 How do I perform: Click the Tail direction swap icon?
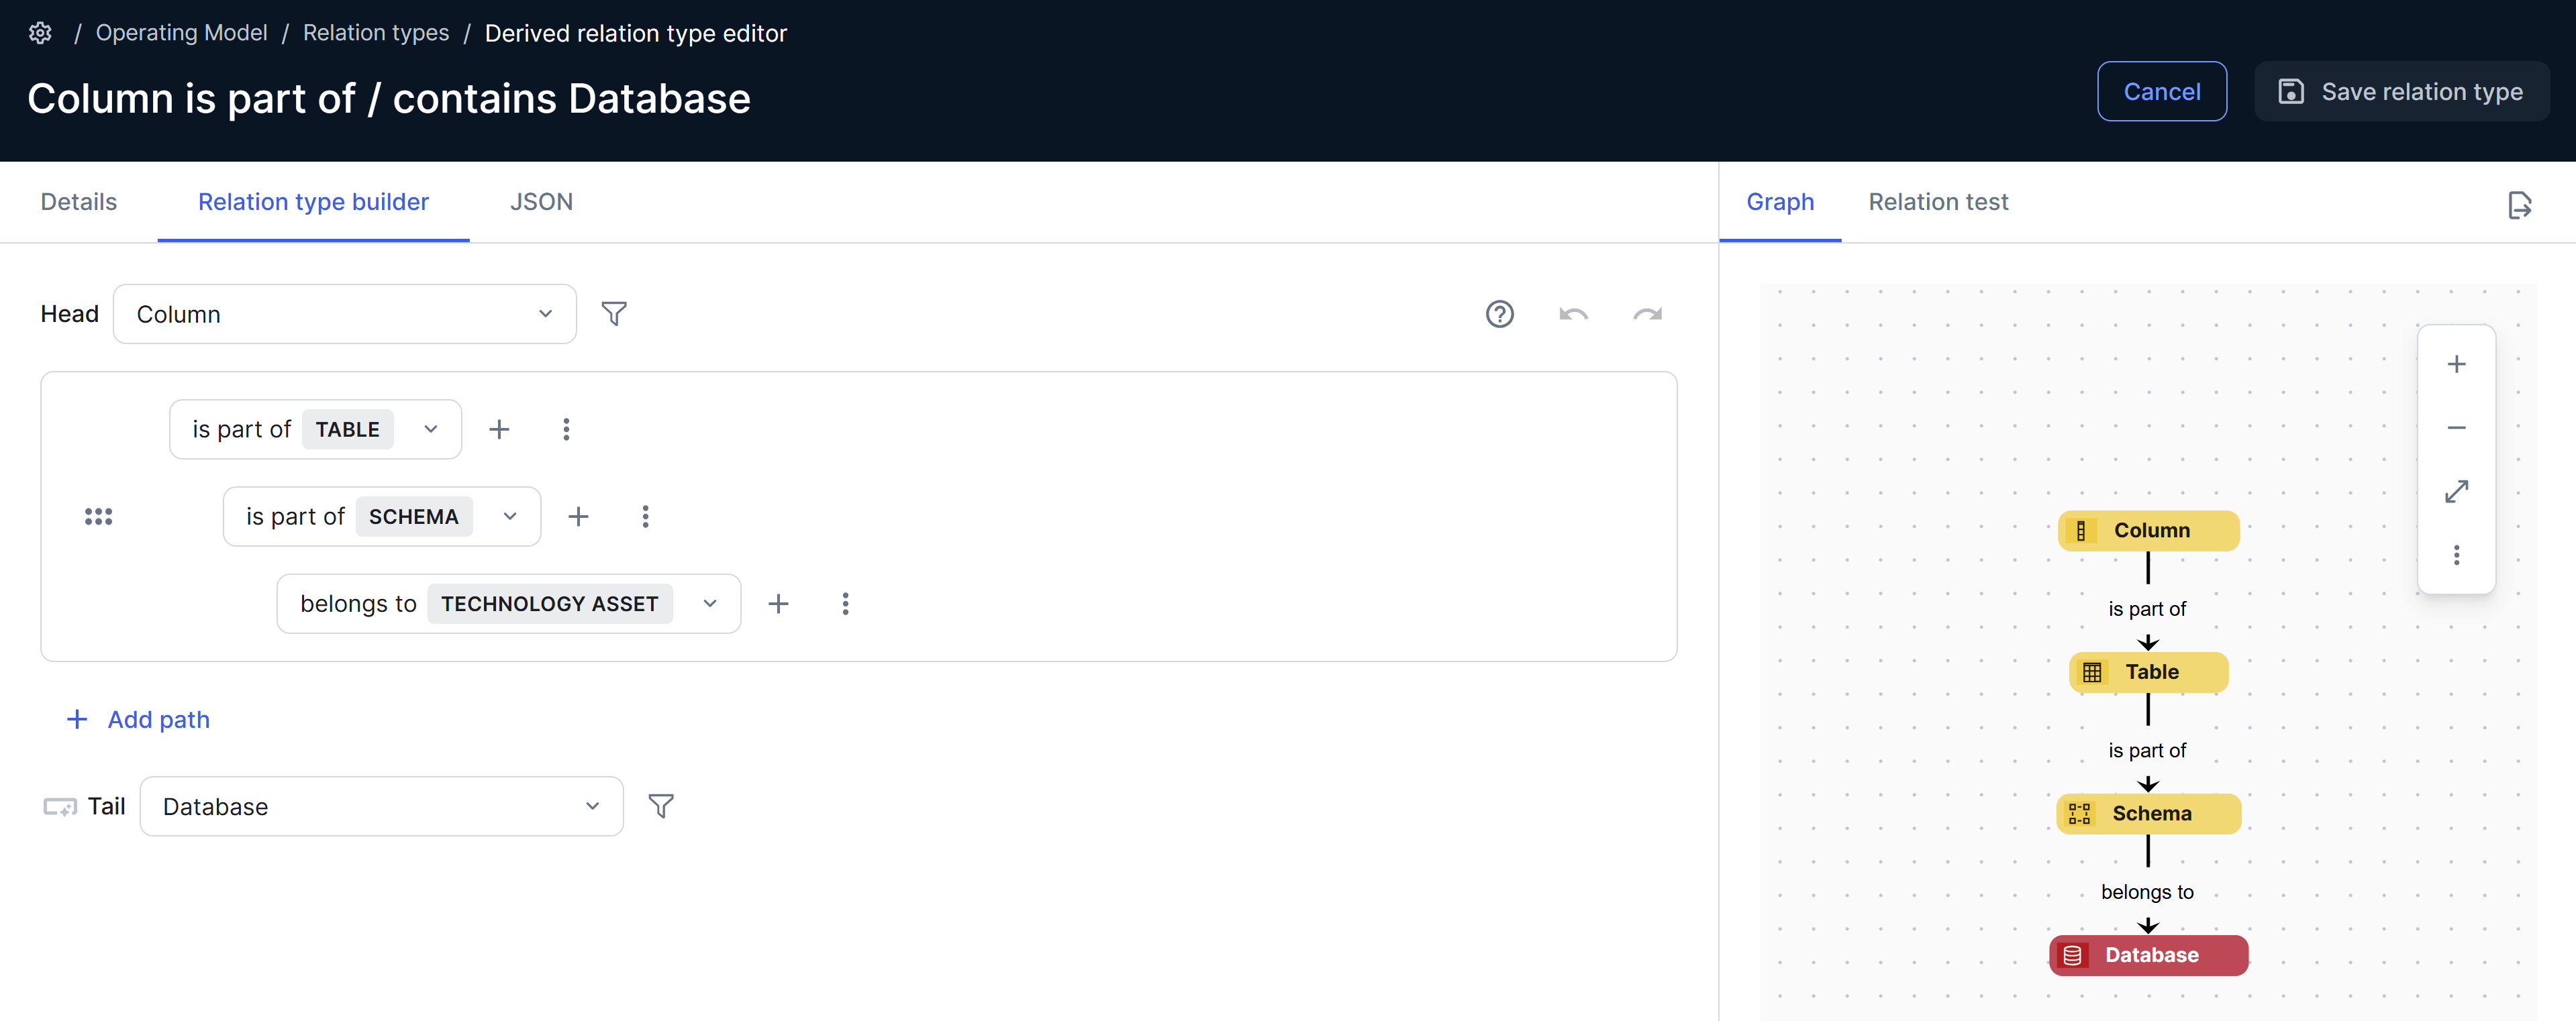pyautogui.click(x=60, y=806)
